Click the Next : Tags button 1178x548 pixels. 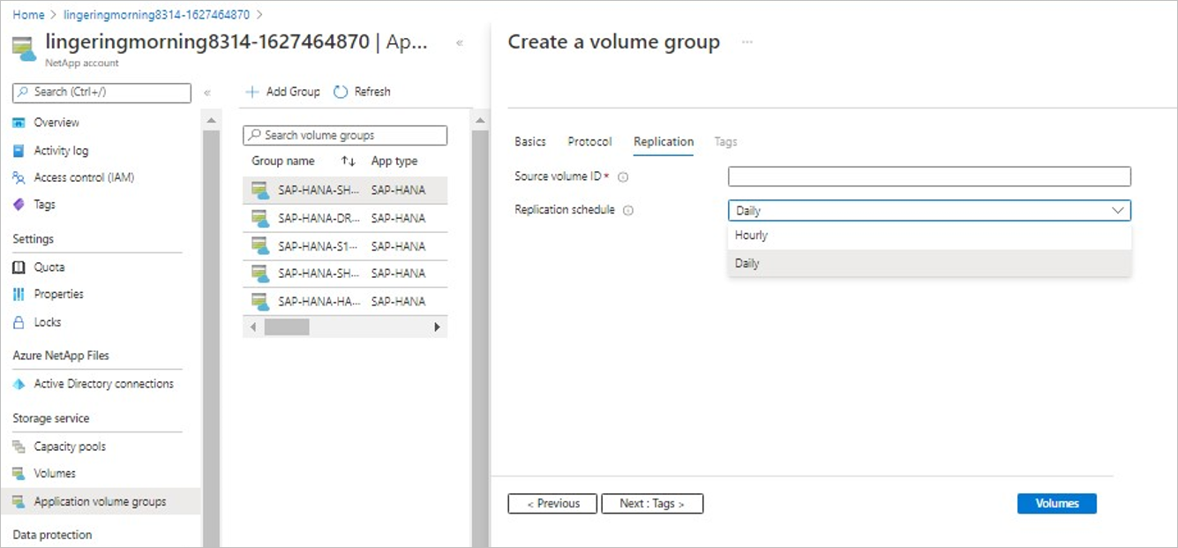652,504
